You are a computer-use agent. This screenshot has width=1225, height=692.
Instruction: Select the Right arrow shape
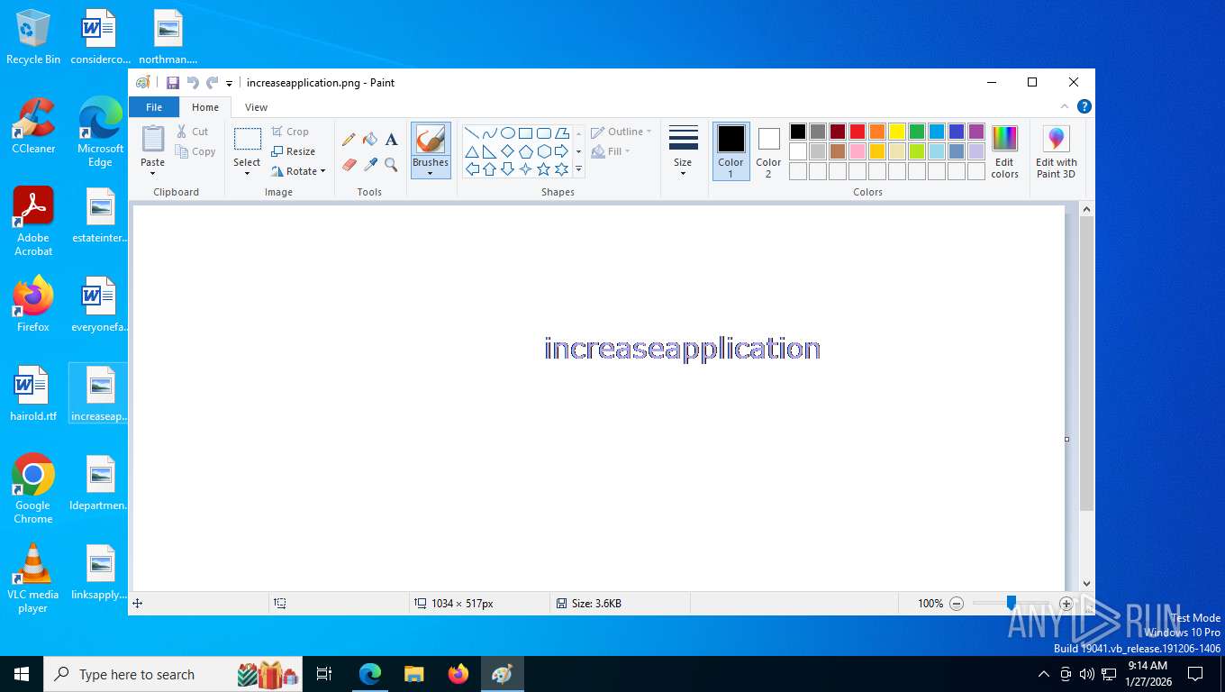[562, 150]
